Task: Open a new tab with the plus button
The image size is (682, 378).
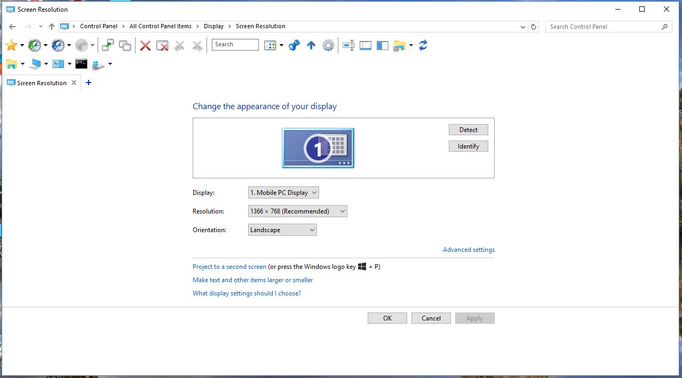Action: (88, 83)
